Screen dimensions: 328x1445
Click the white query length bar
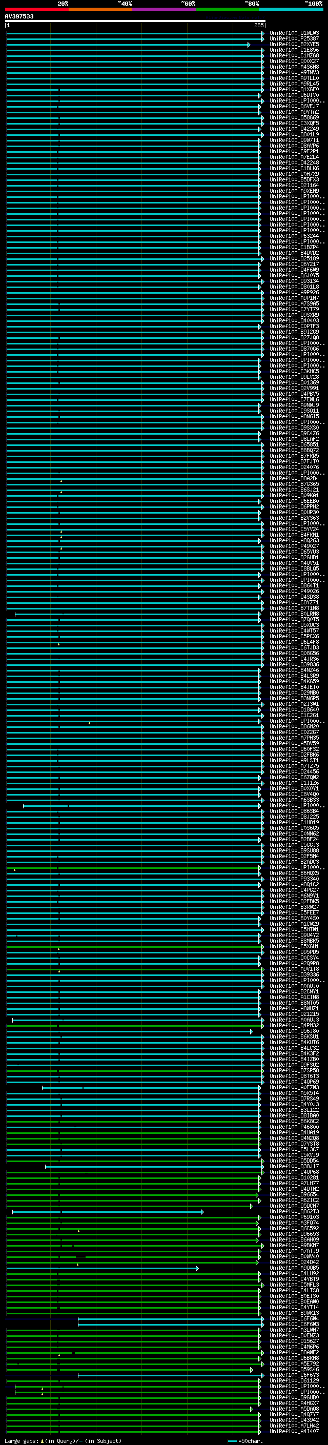[135, 21]
